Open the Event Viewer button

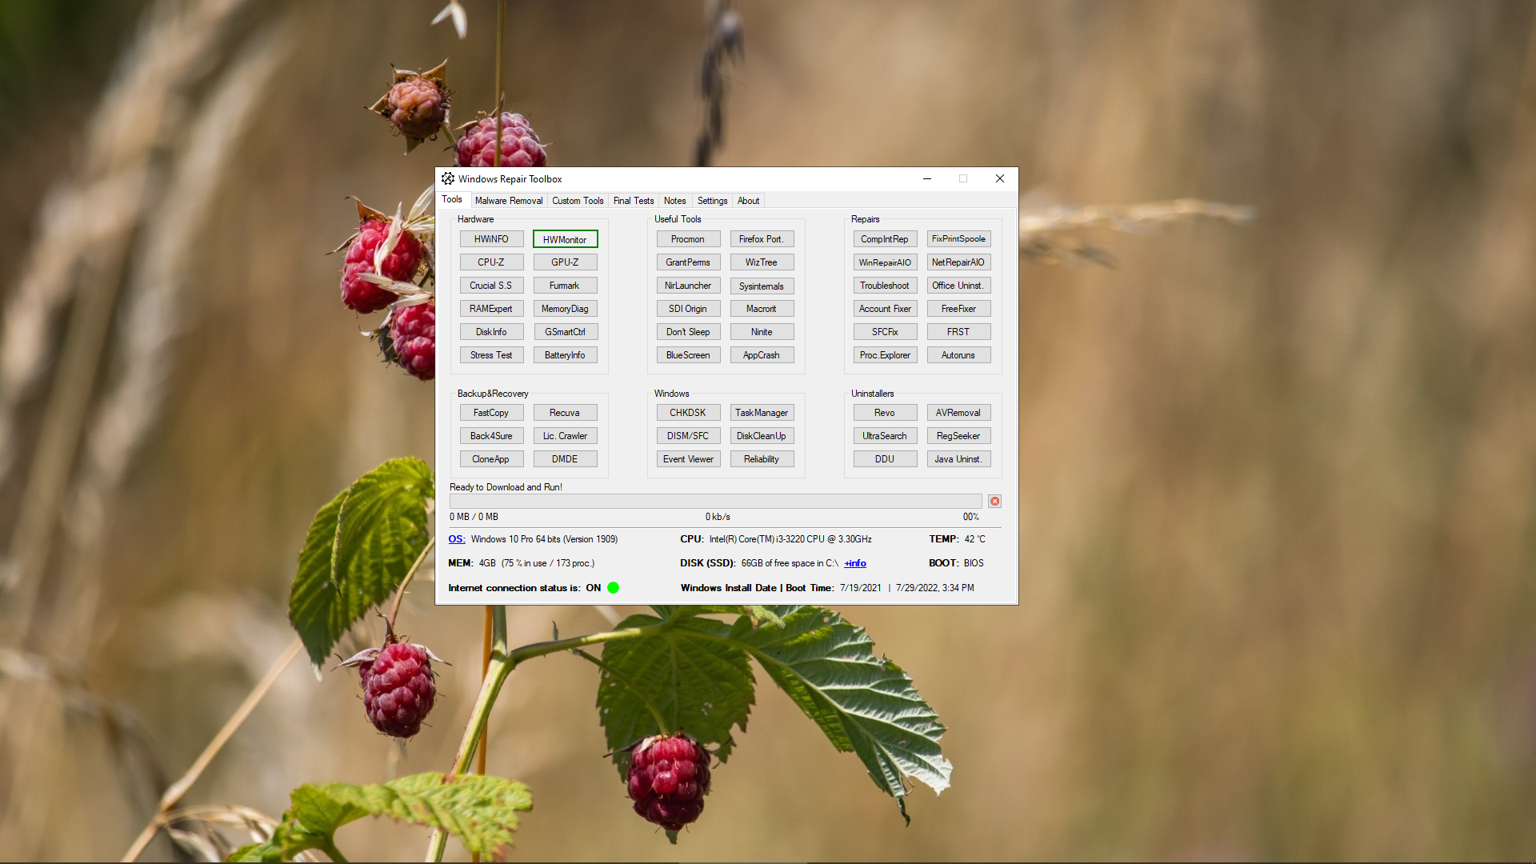[x=688, y=459]
